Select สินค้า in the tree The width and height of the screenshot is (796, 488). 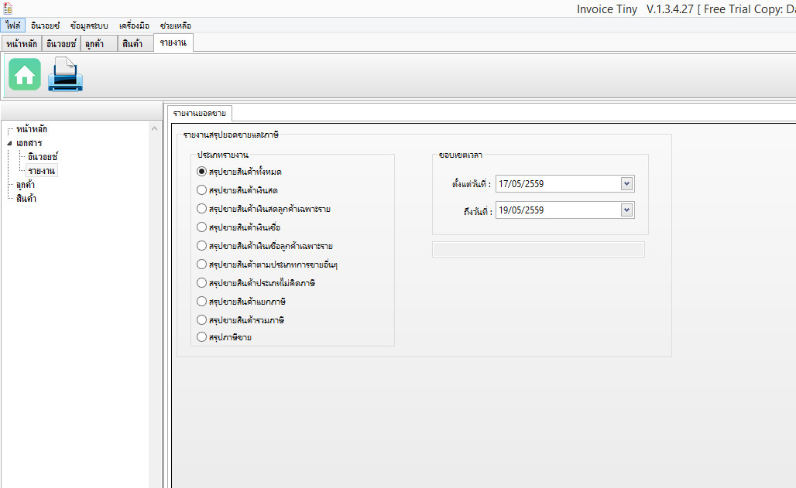tap(26, 198)
